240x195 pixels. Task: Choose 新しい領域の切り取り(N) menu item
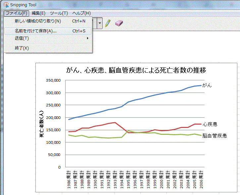tap(38, 21)
